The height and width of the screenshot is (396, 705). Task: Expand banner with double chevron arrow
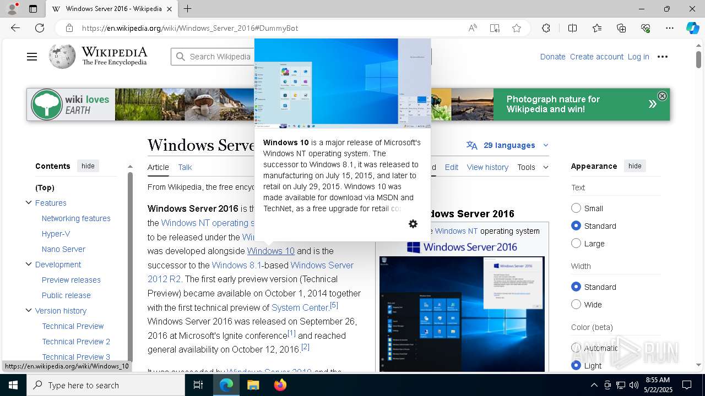pos(652,104)
